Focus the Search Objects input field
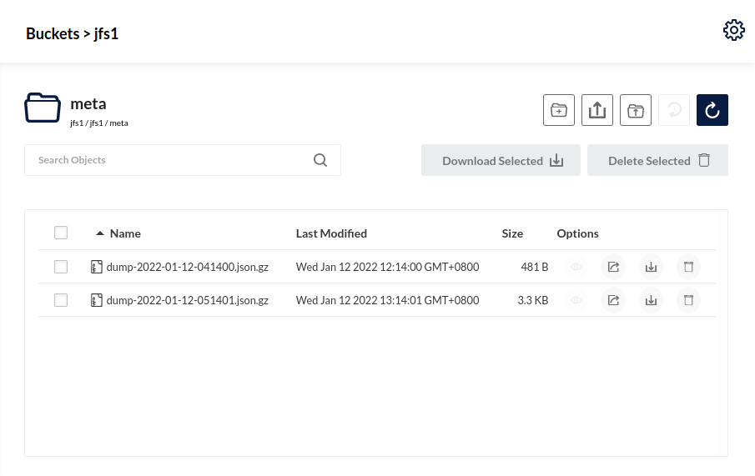The width and height of the screenshot is (755, 476). pos(183,160)
